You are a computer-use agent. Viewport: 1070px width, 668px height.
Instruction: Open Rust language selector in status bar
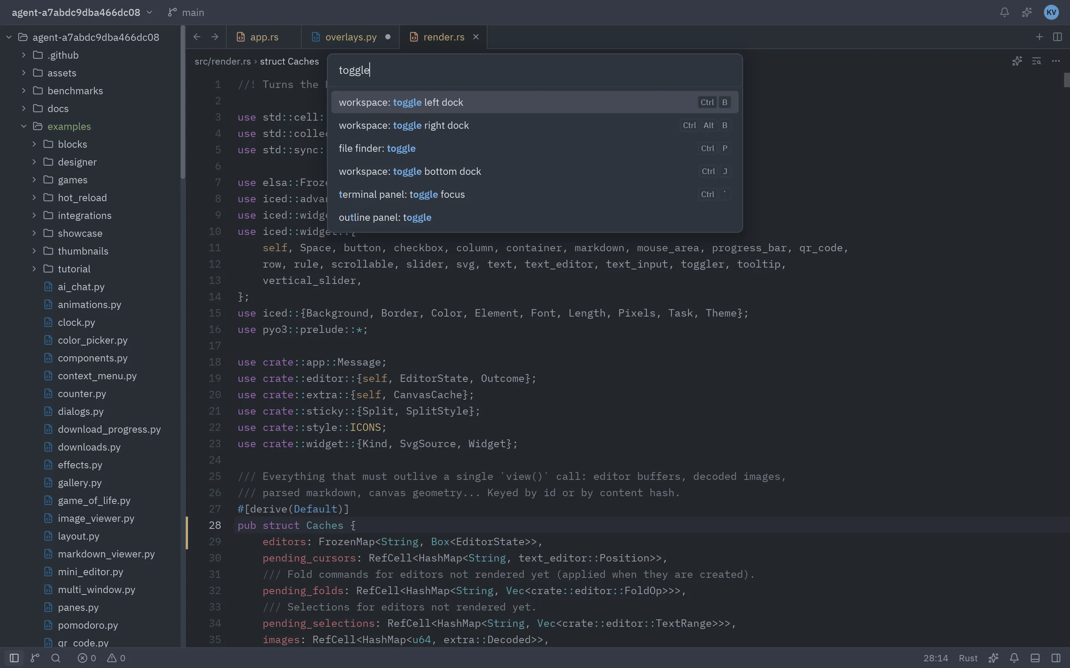pyautogui.click(x=968, y=658)
